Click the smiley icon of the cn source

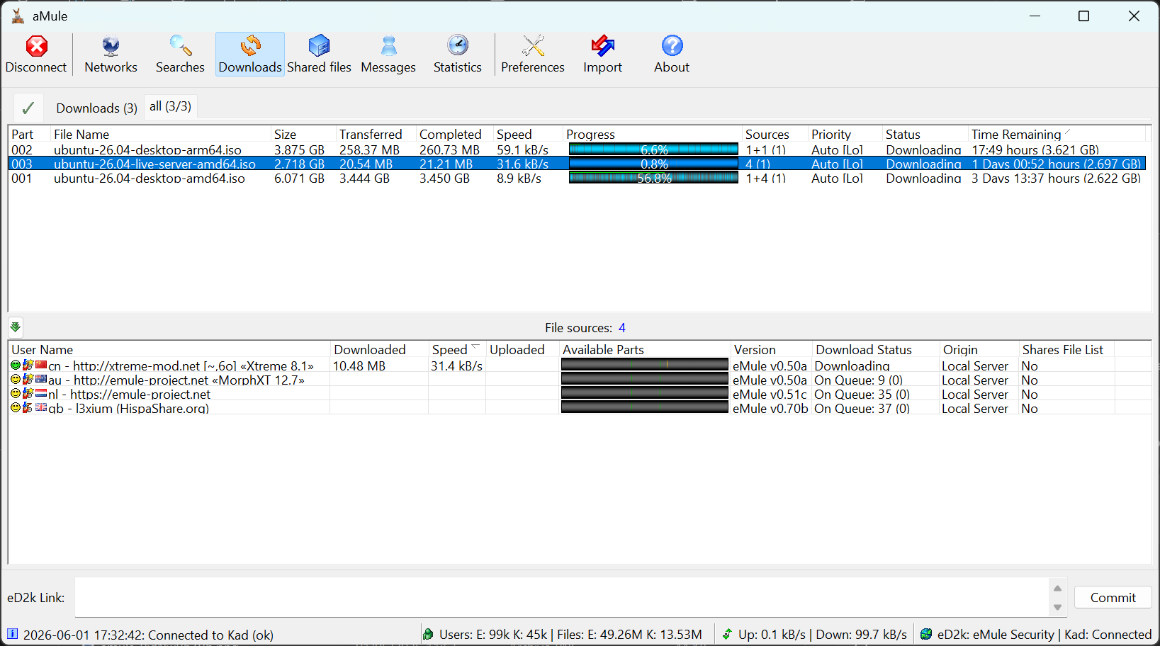[16, 365]
